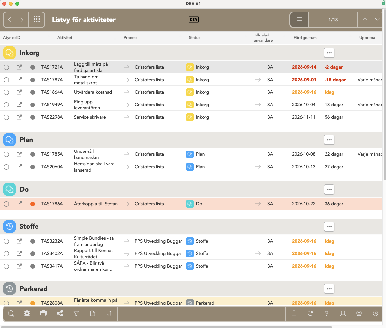Open TAS1786A in external view
This screenshot has width=386, height=328.
pos(19,204)
